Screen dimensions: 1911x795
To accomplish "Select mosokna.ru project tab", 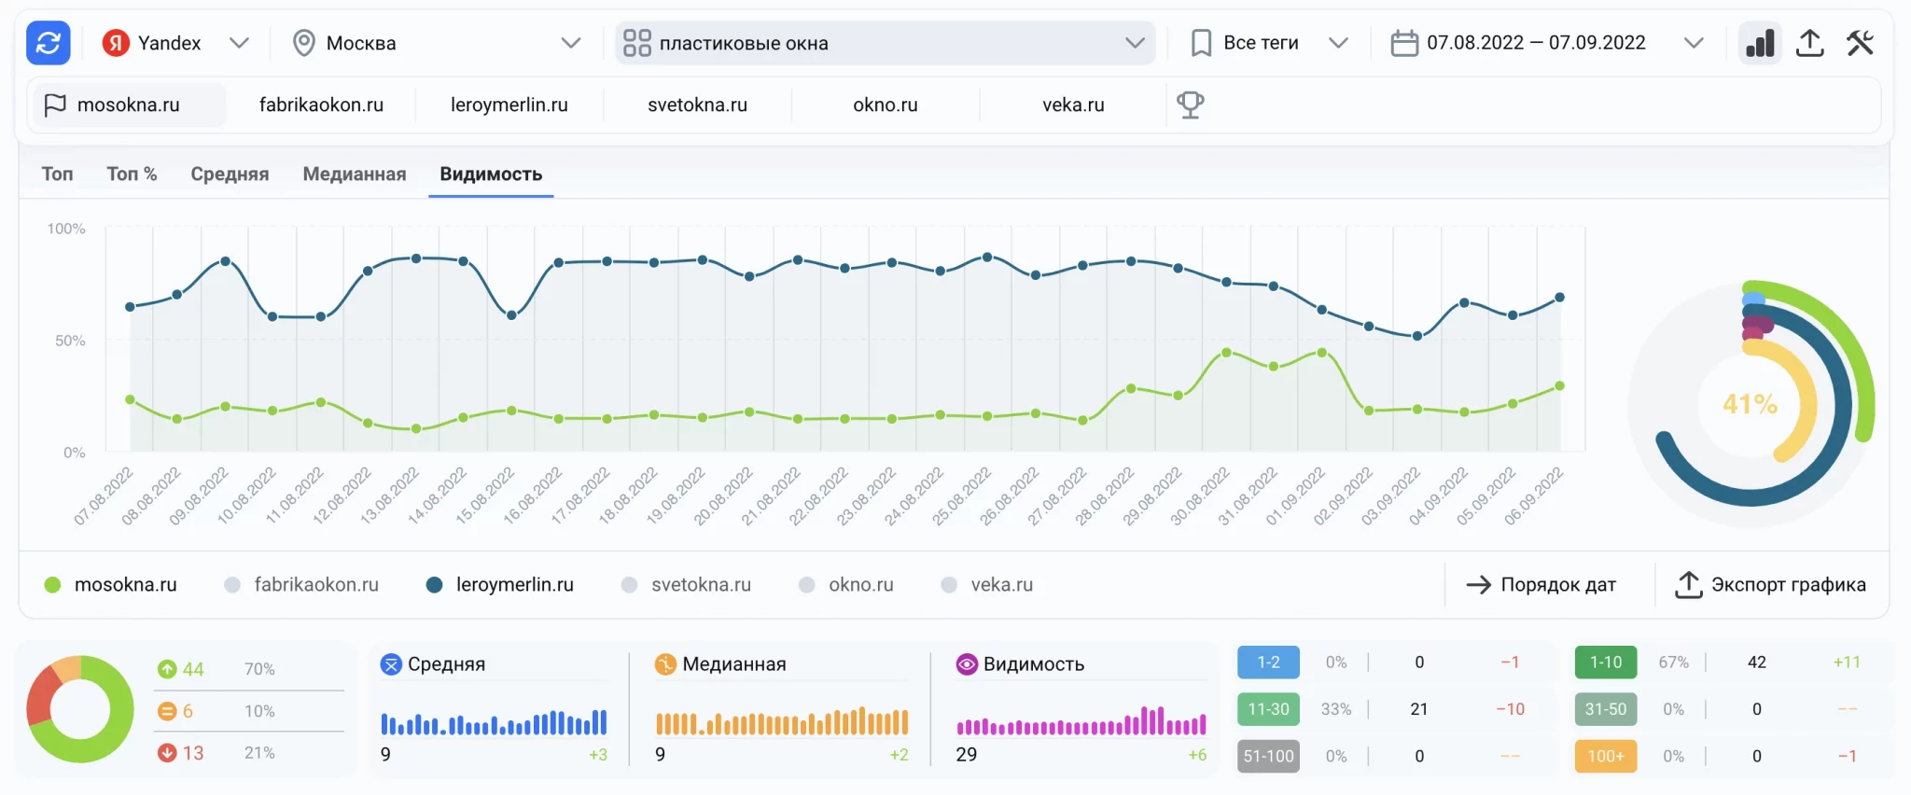I will (128, 105).
